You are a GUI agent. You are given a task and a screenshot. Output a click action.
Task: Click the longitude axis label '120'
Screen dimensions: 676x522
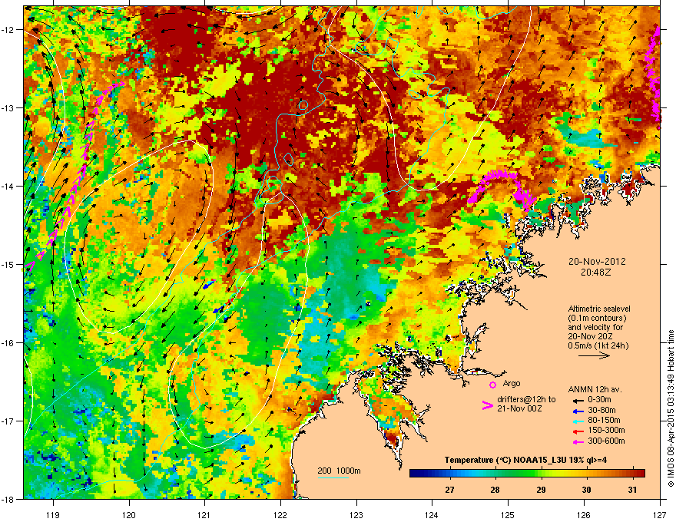pos(129,514)
